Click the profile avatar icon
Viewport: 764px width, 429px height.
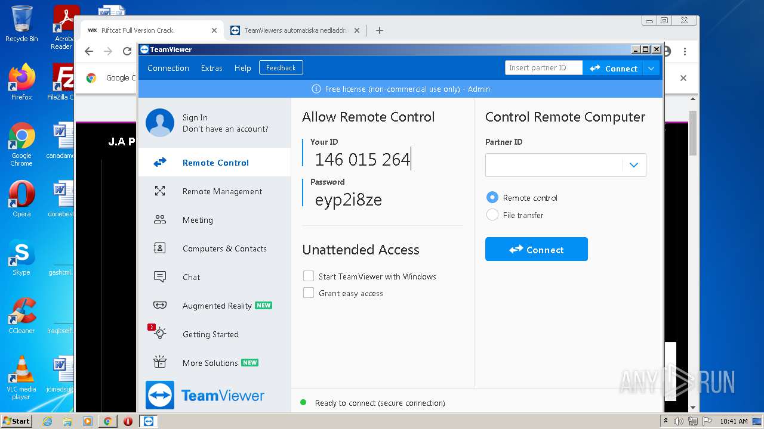pos(160,123)
